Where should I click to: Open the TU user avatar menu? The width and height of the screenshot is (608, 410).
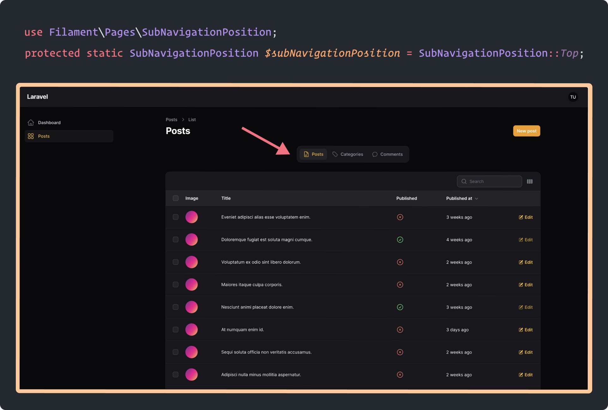coord(573,97)
